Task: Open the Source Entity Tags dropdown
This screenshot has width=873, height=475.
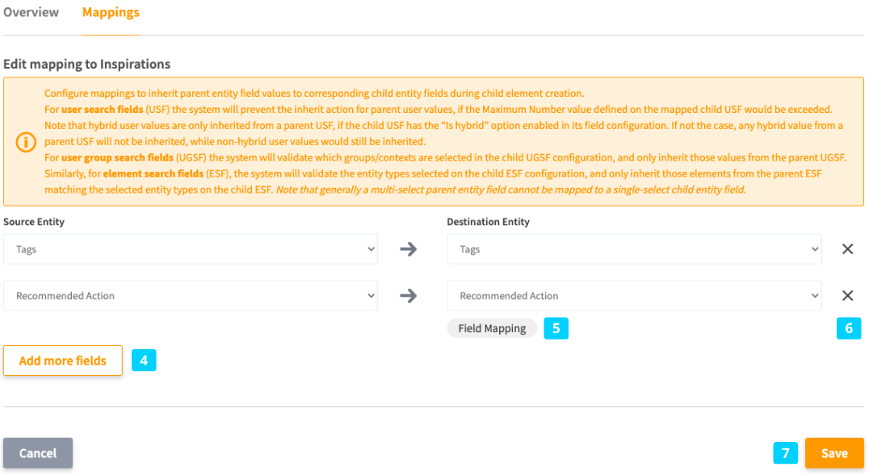Action: pos(191,249)
